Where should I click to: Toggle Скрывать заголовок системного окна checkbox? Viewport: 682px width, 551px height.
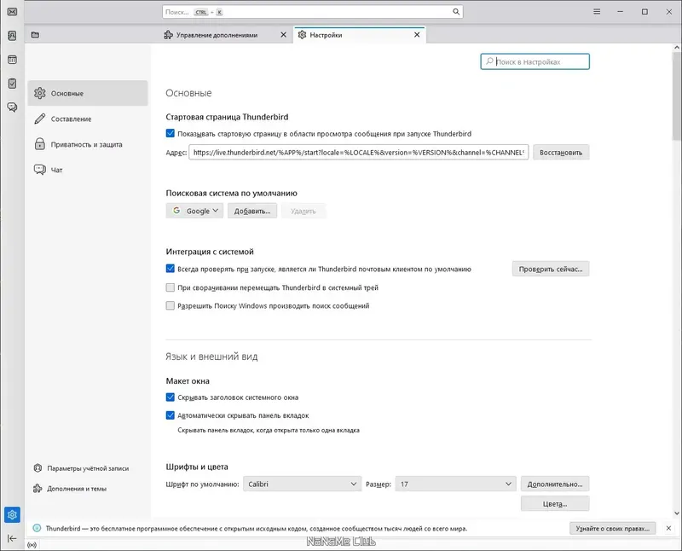(x=170, y=397)
